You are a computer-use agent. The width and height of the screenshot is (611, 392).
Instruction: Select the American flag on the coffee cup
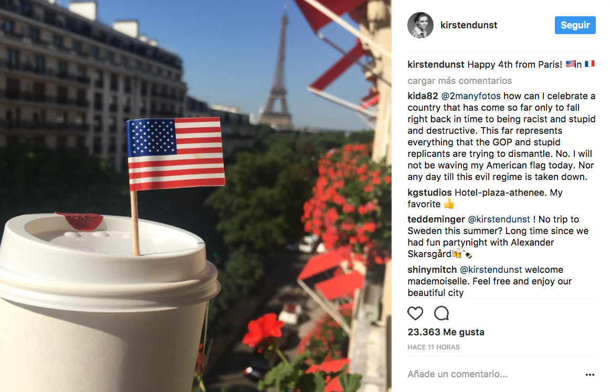(176, 154)
